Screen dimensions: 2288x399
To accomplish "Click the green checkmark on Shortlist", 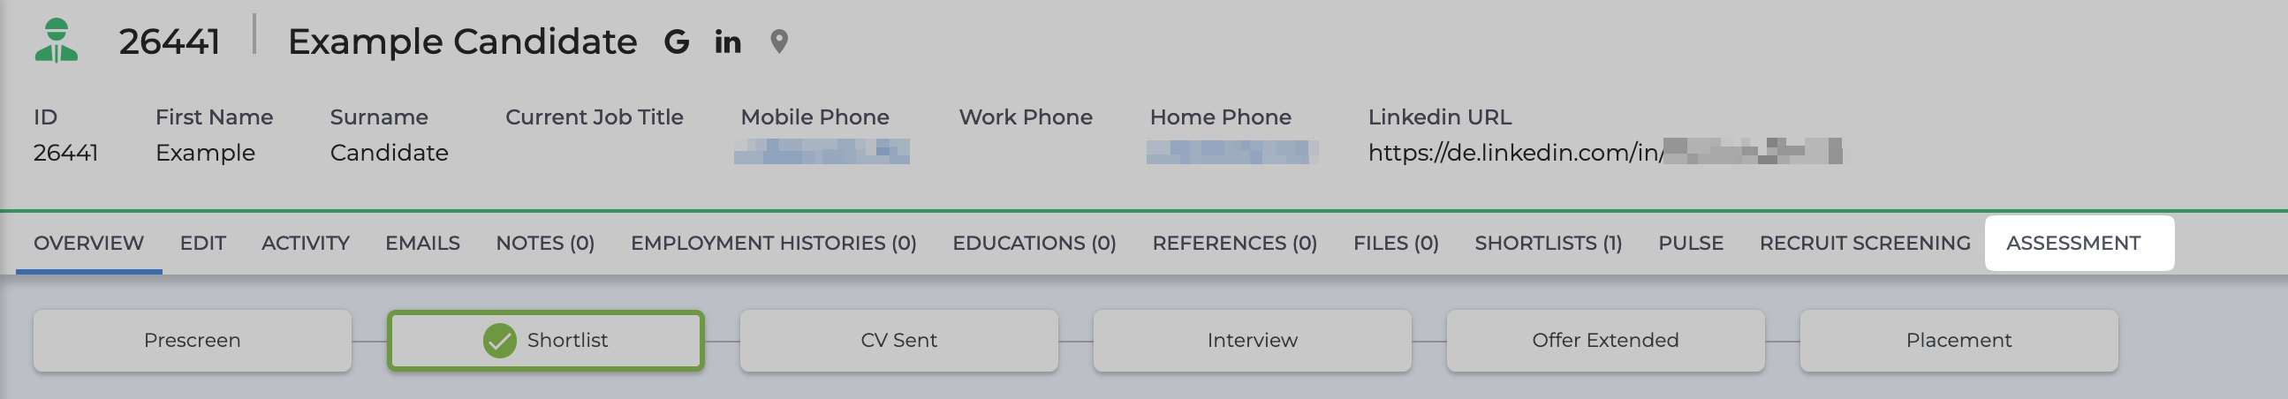I will click(500, 341).
